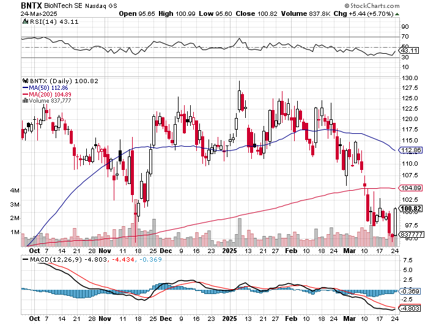Click the 30 level label on RSI axis
Screen dimensions: 428x324
(405, 57)
